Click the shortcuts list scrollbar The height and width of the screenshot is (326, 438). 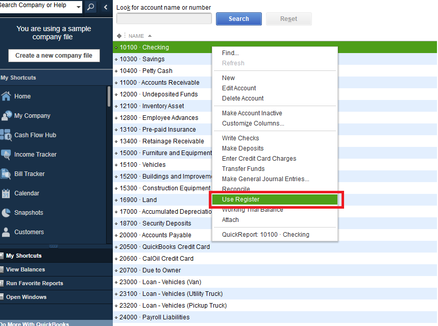109,96
